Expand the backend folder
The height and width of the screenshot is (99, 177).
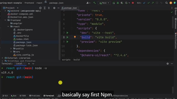click(5, 11)
